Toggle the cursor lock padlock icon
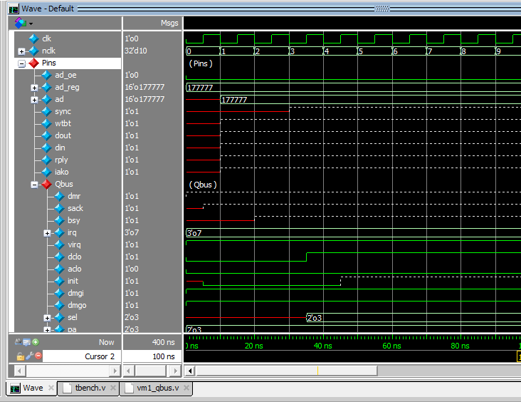This screenshot has width=521, height=402. pos(20,356)
